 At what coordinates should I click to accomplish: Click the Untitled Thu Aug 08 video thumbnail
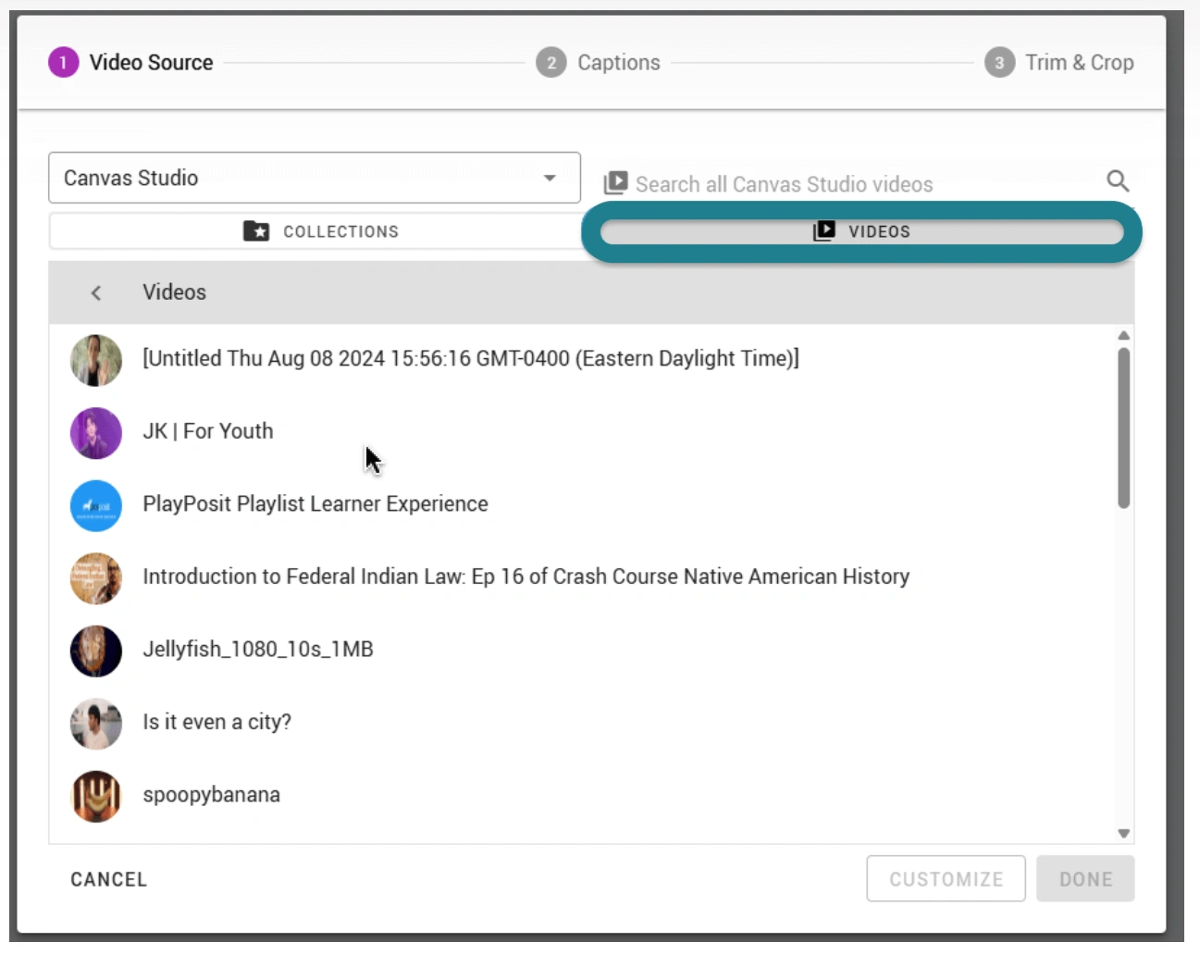coord(96,360)
